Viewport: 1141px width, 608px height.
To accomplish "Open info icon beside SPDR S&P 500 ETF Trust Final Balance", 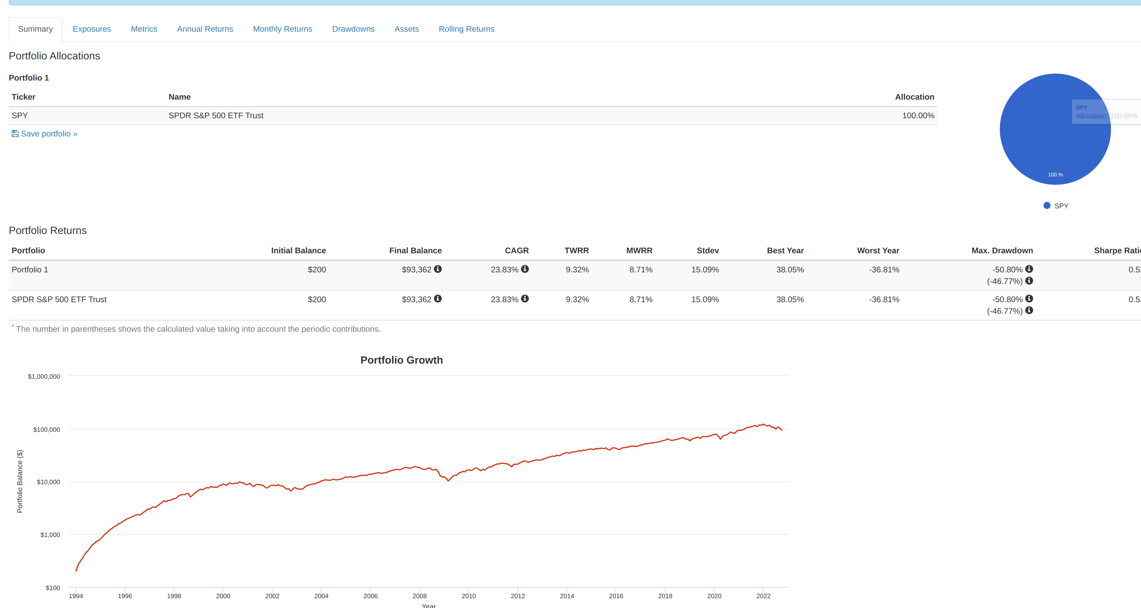I will pos(438,299).
